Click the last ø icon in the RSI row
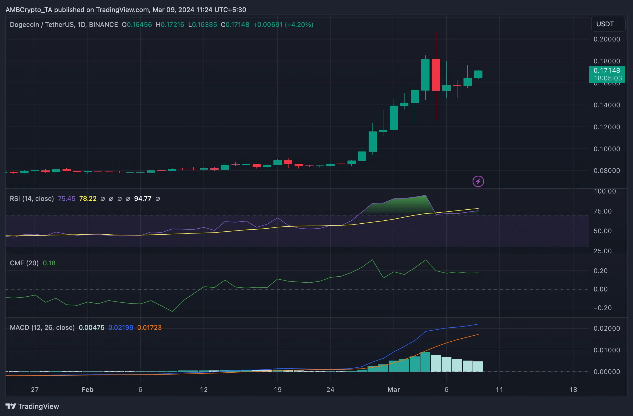This screenshot has height=416, width=633. pyautogui.click(x=158, y=198)
